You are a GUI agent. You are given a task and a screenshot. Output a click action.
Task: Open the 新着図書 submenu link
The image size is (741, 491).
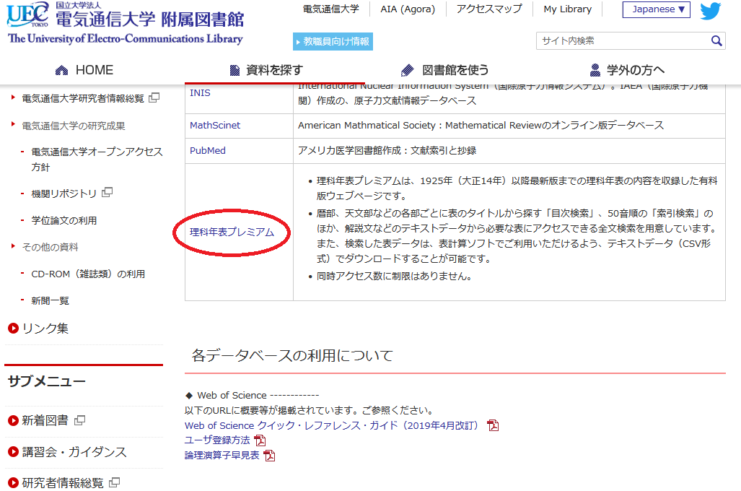45,420
